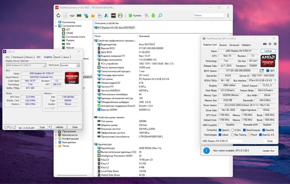Click the info icon in GPU-Z update notice
The width and height of the screenshot is (290, 184).
pyautogui.click(x=206, y=151)
